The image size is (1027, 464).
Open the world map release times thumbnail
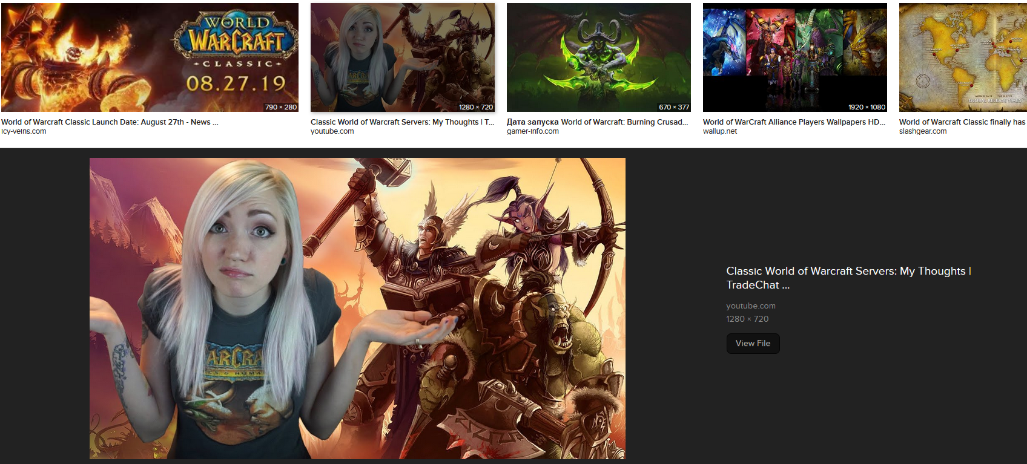click(x=963, y=57)
